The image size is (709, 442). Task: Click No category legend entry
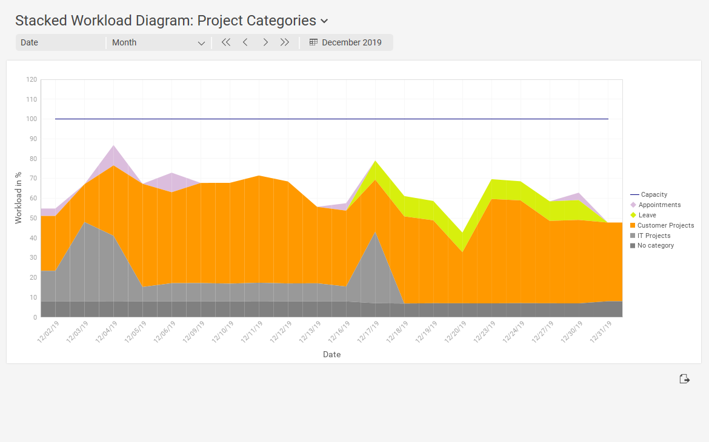652,246
